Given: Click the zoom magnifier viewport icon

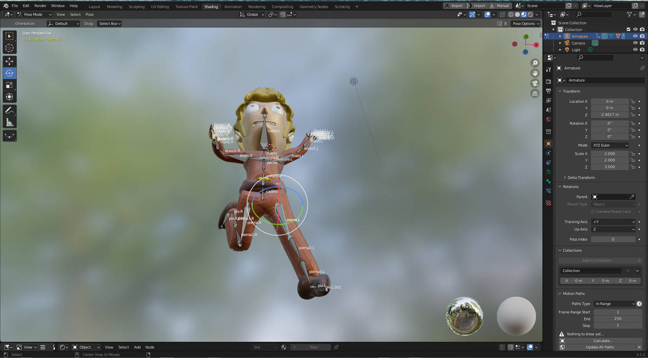Looking at the screenshot, I should [x=535, y=63].
